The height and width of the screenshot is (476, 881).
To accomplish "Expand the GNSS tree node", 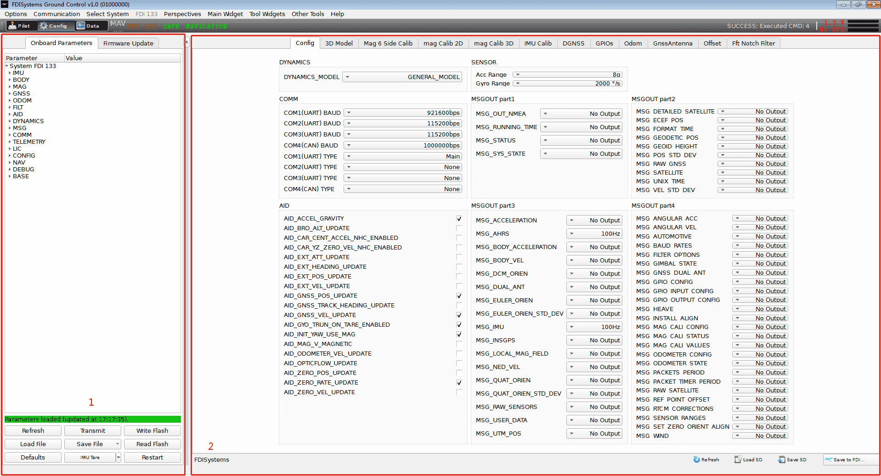I will click(10, 94).
